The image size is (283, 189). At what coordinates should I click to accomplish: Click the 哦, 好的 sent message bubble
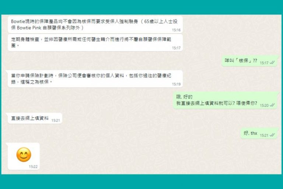[x=225, y=100]
